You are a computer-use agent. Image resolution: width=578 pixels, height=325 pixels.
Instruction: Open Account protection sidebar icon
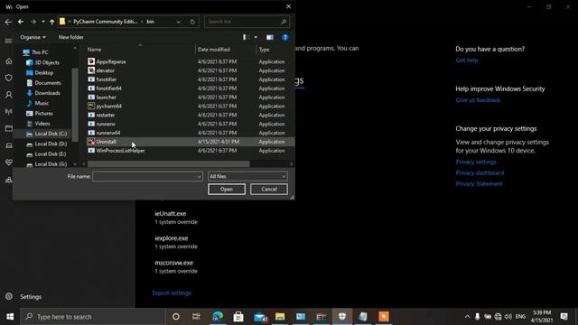coord(8,95)
